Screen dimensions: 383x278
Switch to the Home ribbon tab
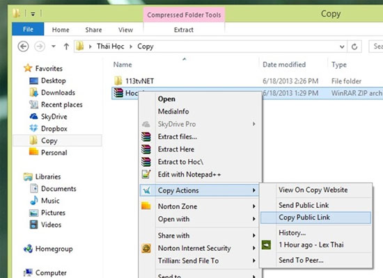point(61,30)
